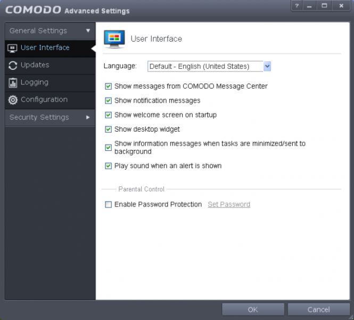Close the Advanced Settings window
The image size is (354, 320).
[341, 6]
